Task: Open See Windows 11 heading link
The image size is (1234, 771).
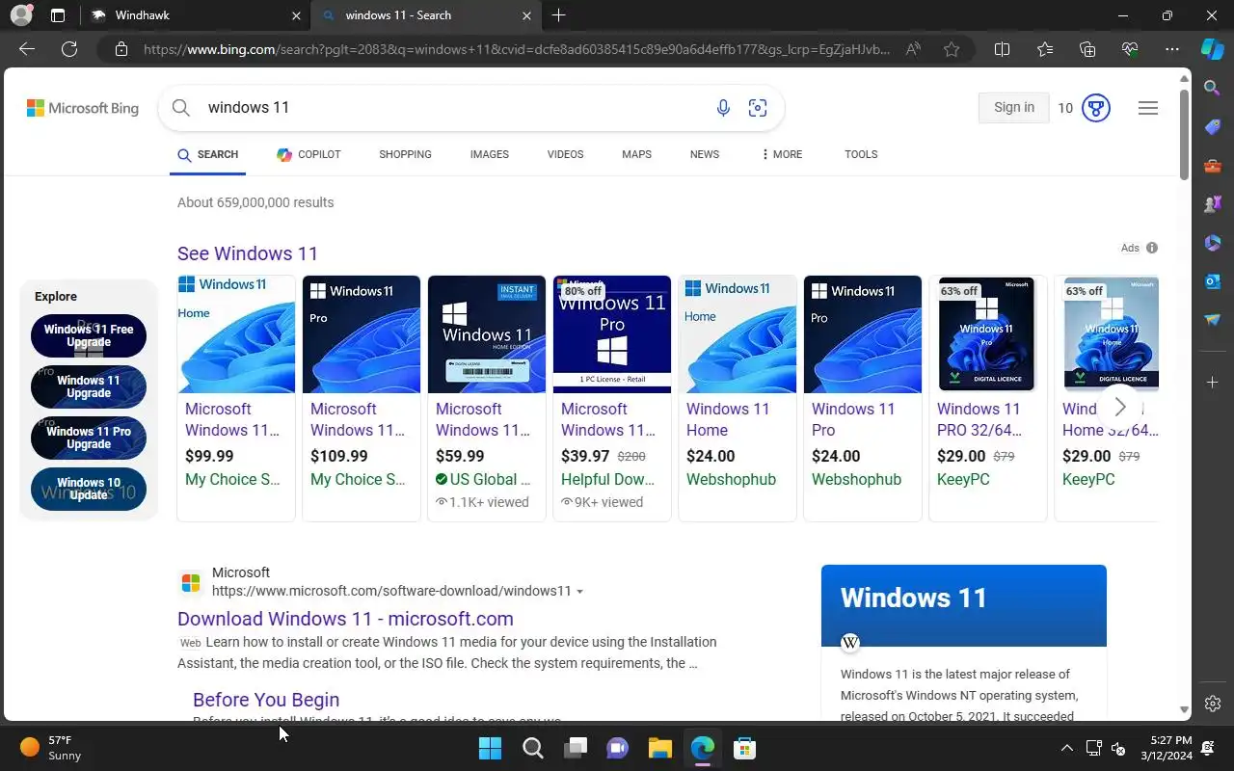Action: click(248, 253)
